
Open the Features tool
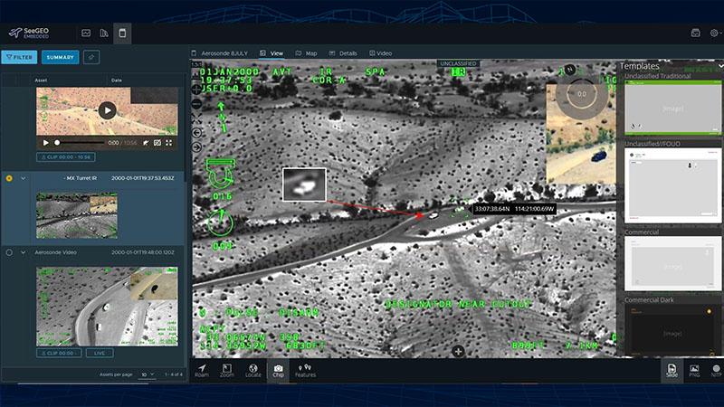pos(305,371)
